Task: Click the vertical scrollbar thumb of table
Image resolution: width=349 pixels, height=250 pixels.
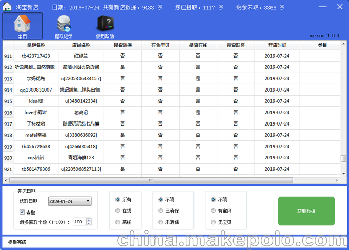Action: click(344, 158)
